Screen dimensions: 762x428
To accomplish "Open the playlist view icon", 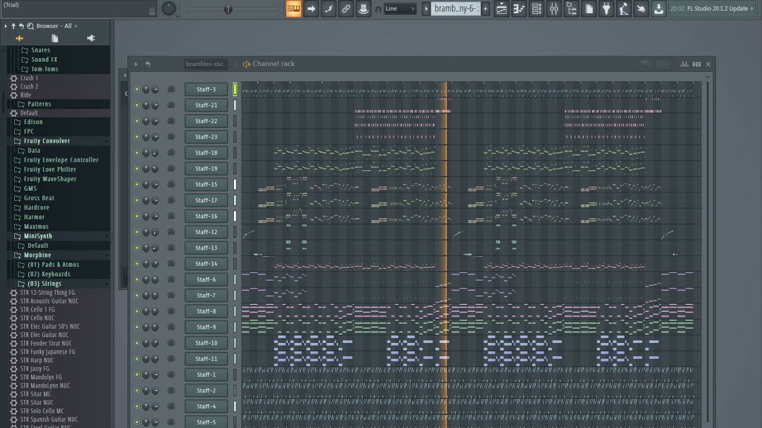I will (502, 8).
